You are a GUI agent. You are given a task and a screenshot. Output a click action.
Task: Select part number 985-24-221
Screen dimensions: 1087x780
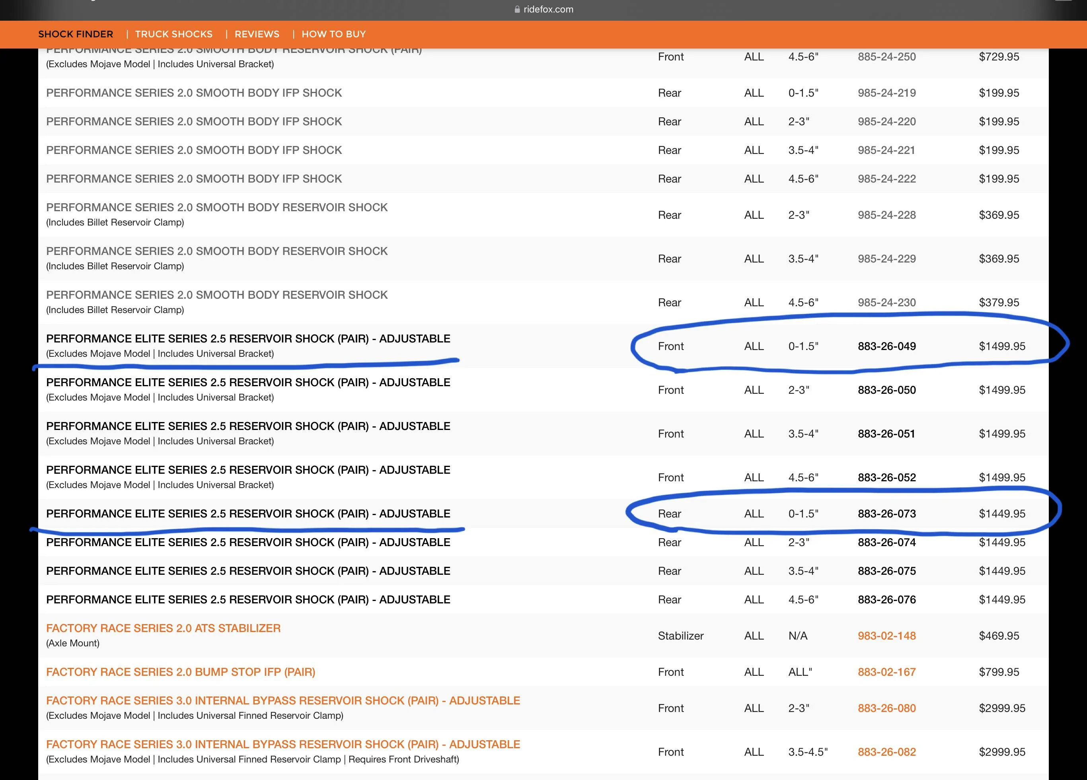click(886, 150)
